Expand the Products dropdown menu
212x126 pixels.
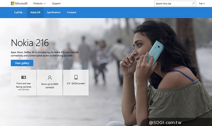39,4
